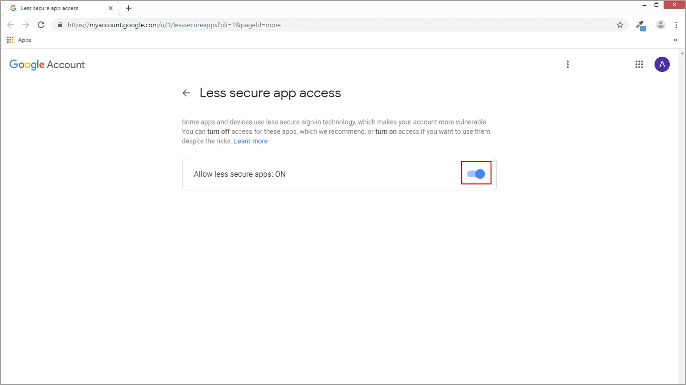Click the browser back navigation arrow

[10, 25]
